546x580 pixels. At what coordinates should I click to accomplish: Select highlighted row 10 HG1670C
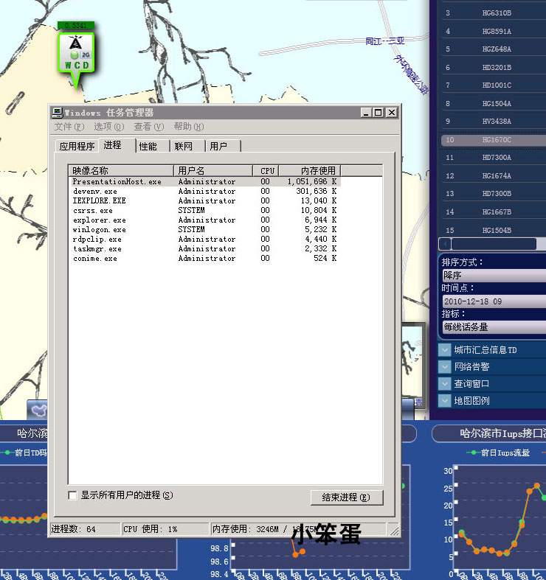(494, 140)
